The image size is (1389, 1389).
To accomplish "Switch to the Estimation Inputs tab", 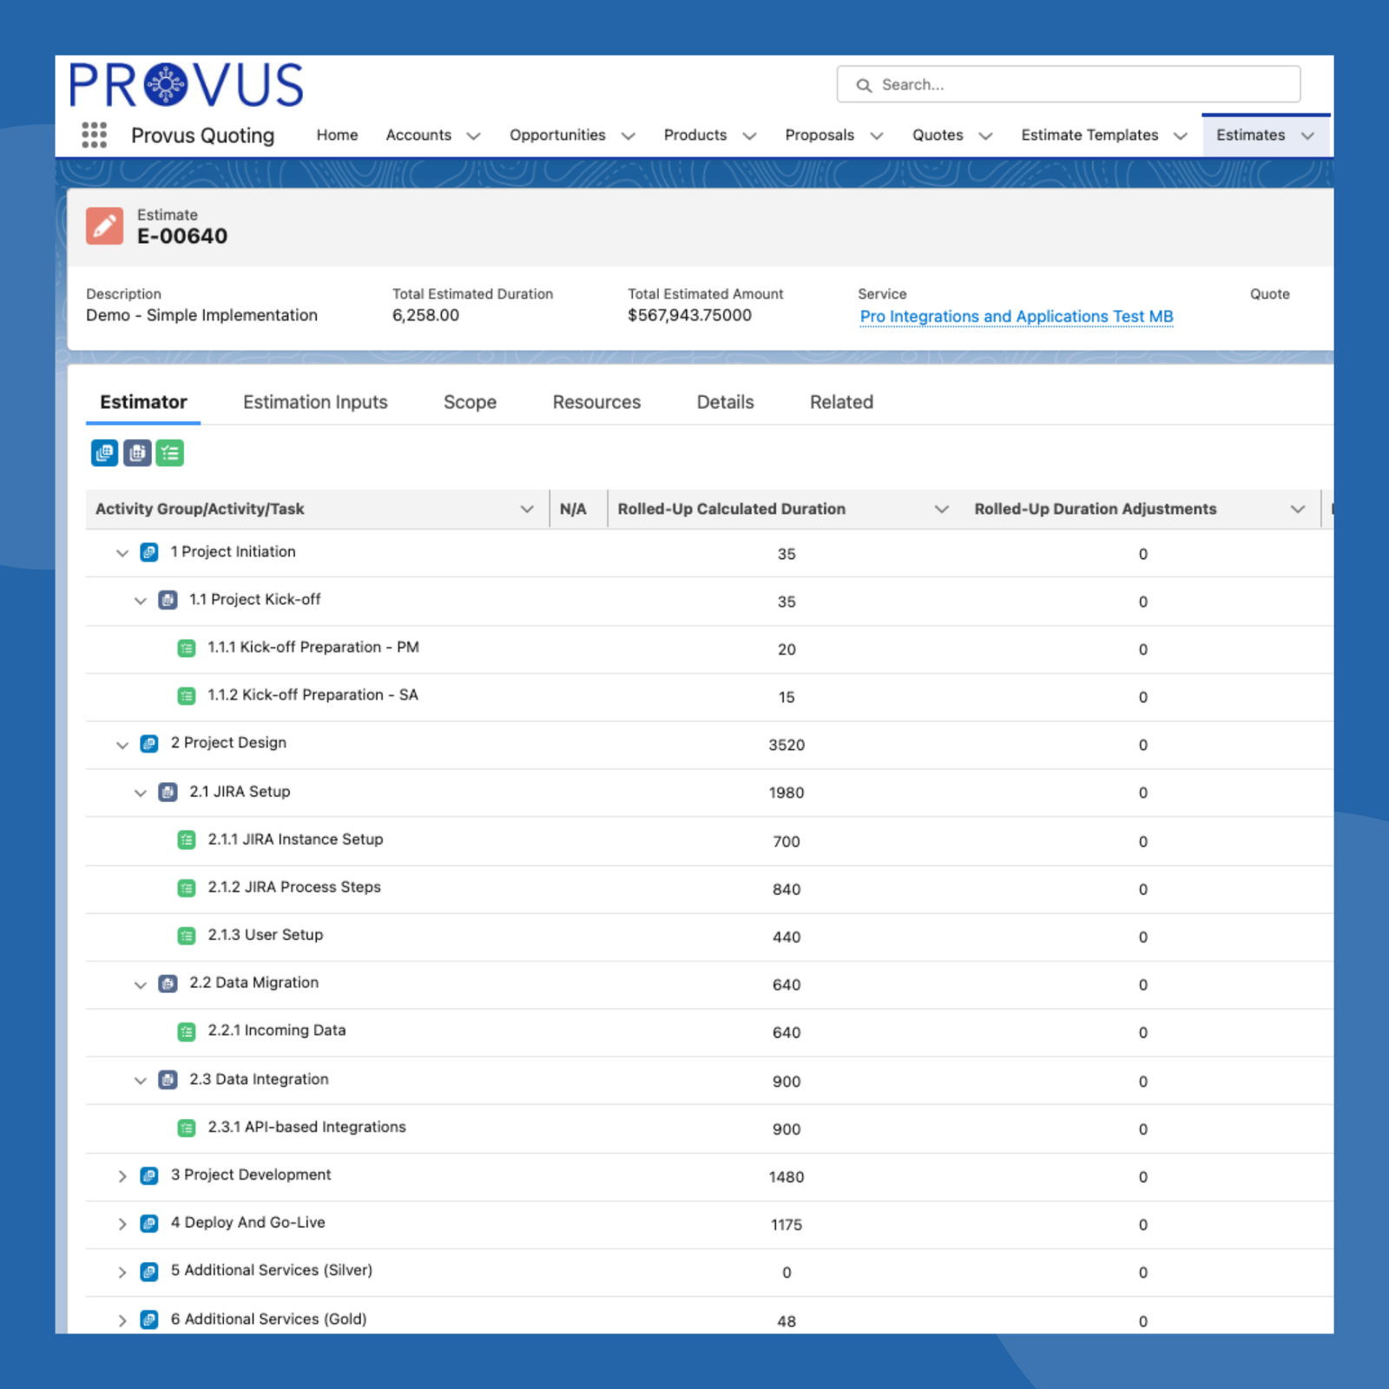I will (315, 402).
